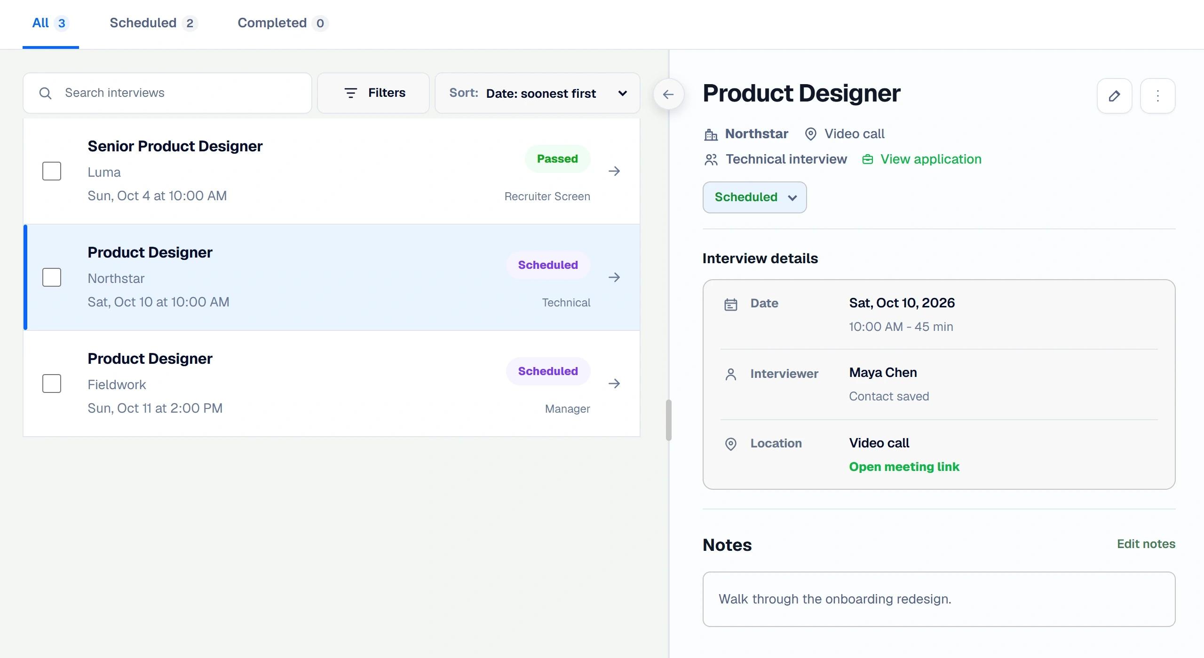The image size is (1204, 658).
Task: Click the calendar icon beside Date
Action: pyautogui.click(x=730, y=304)
